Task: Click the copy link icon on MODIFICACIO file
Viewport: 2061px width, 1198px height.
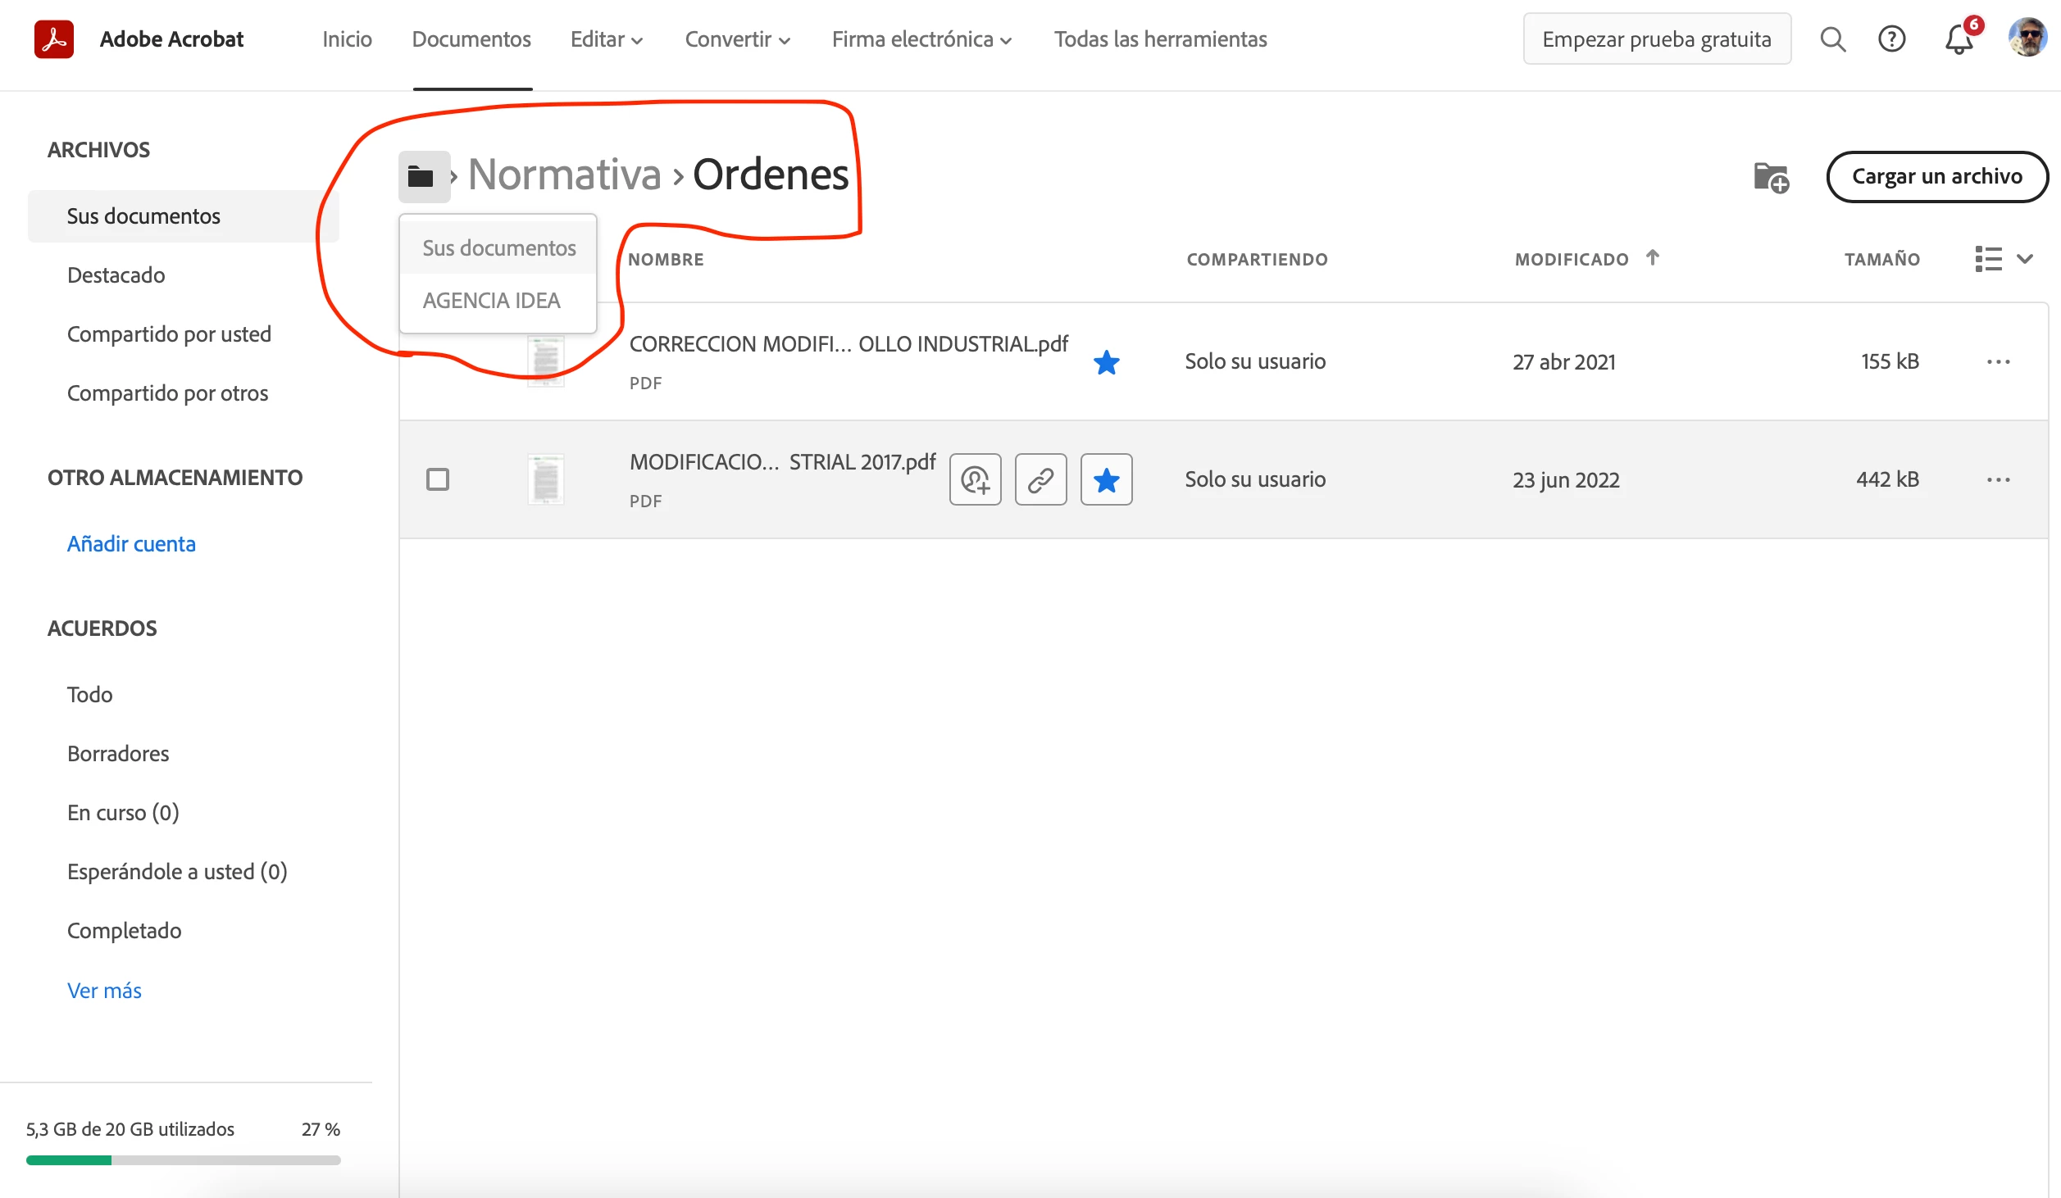Action: coord(1040,479)
